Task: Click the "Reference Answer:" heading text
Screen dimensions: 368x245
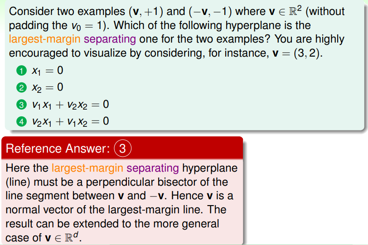Action: point(59,148)
